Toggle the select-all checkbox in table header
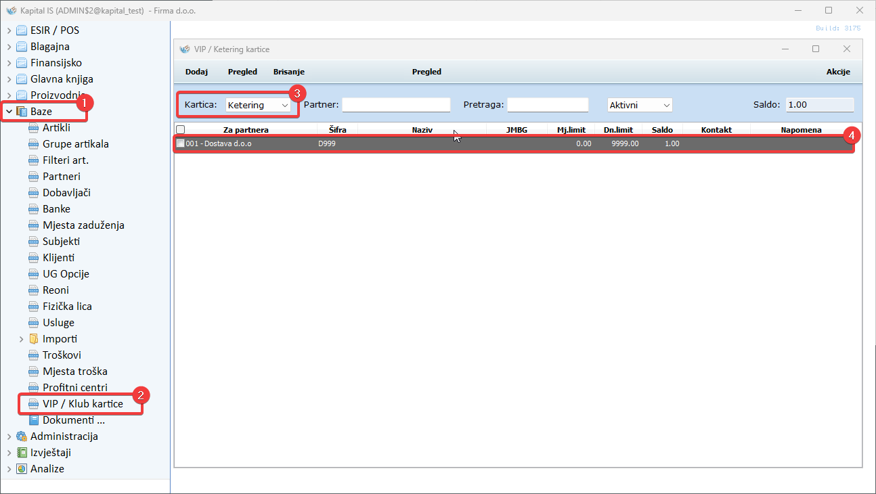Viewport: 876px width, 494px height. coord(180,130)
